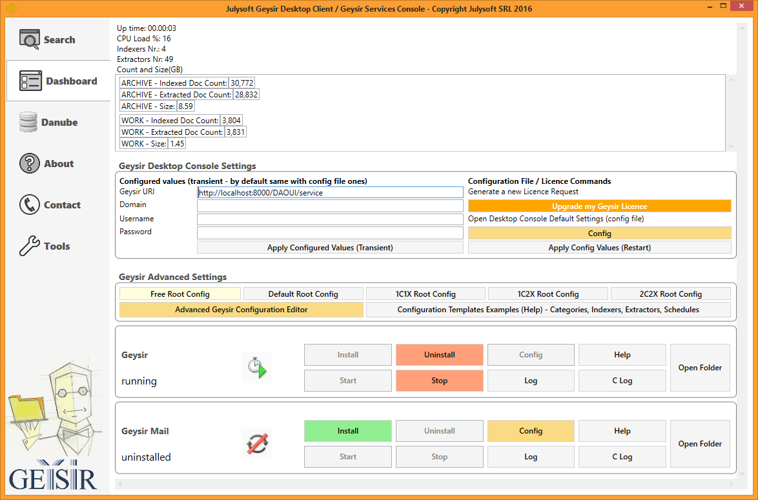This screenshot has height=500, width=758.
Task: Open C Log for the Geysir service
Action: pos(622,381)
